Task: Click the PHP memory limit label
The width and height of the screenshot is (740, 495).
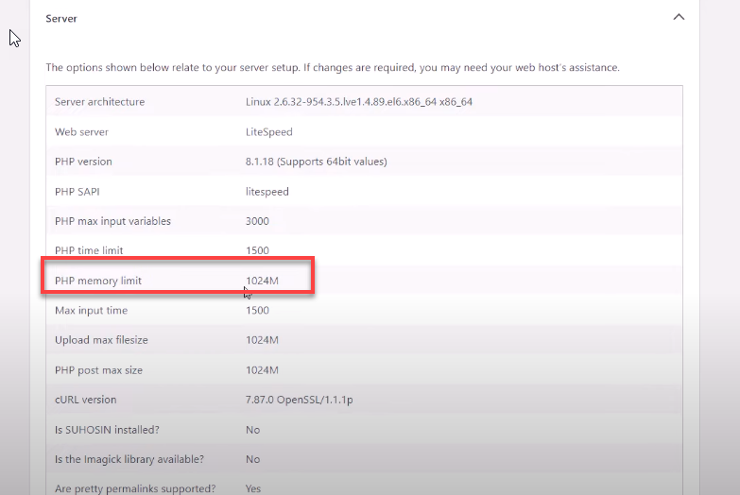Action: pos(98,281)
